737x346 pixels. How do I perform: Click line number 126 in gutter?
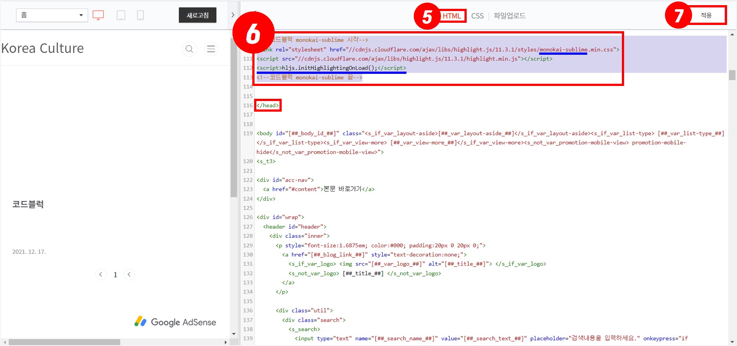[x=248, y=217]
